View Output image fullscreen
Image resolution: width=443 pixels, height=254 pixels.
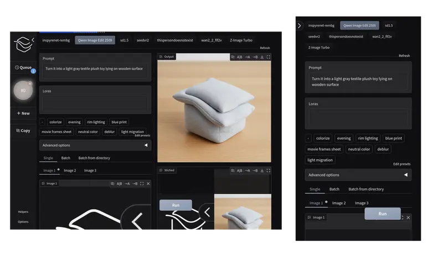269,57
